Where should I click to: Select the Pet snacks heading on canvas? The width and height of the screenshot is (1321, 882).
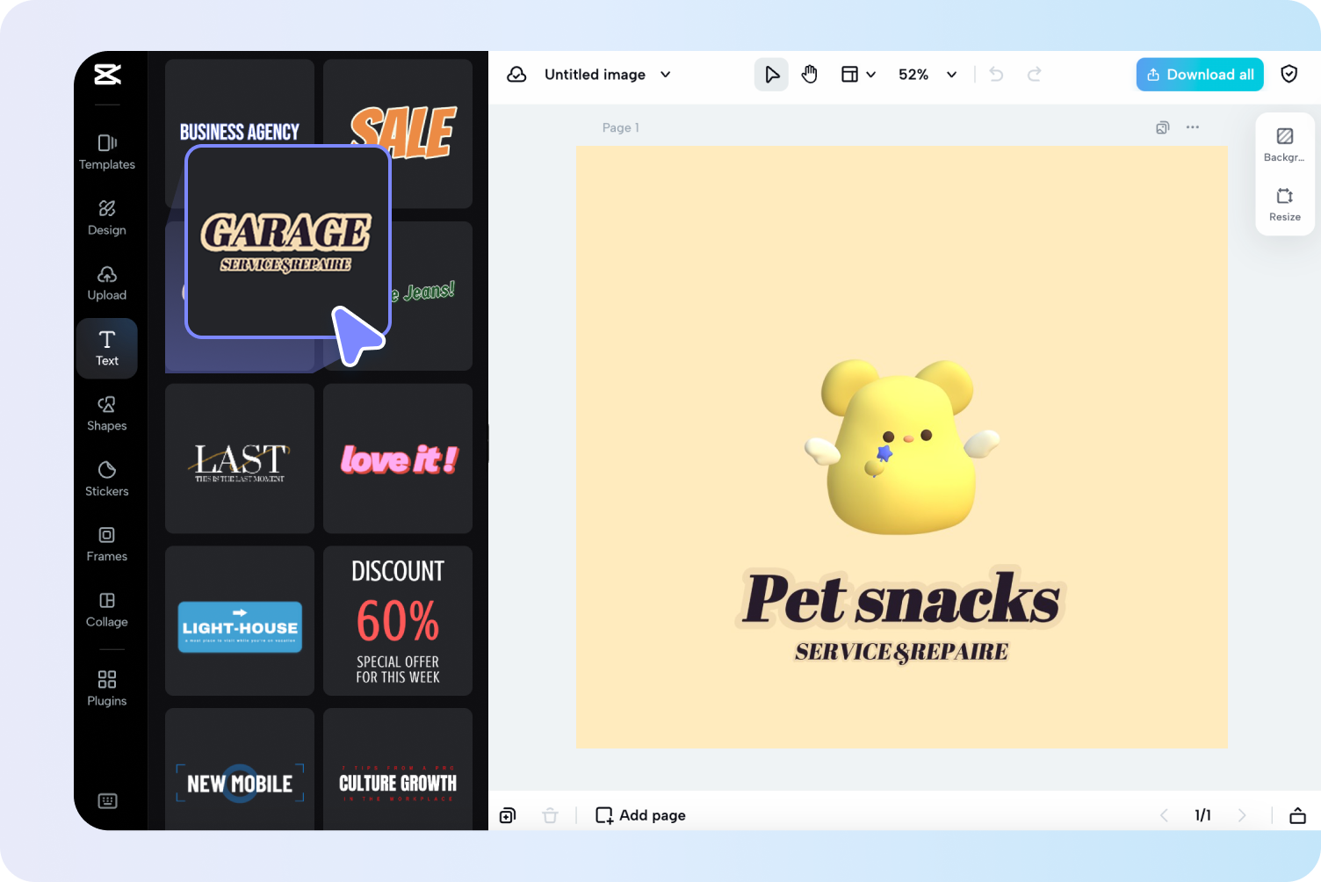point(901,599)
